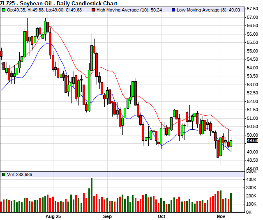Click the red High Moving Average swatch

[x=93, y=9]
